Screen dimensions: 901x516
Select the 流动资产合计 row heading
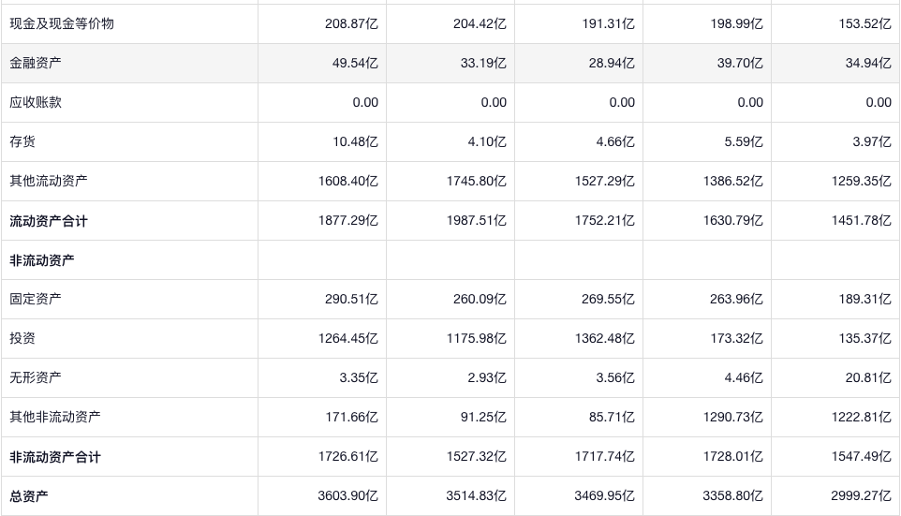49,221
